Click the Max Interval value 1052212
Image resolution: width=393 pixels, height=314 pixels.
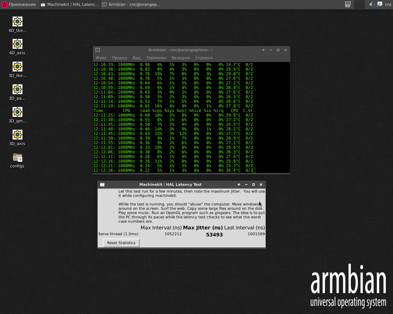(x=173, y=234)
